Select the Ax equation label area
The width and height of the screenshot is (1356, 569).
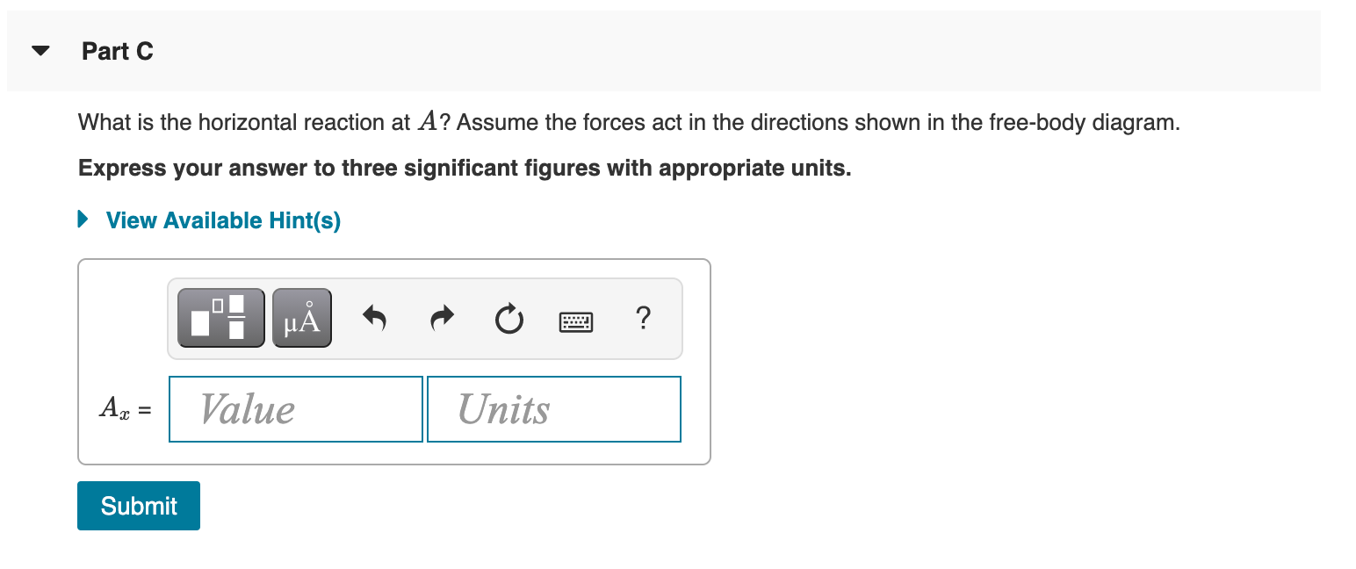coord(123,408)
